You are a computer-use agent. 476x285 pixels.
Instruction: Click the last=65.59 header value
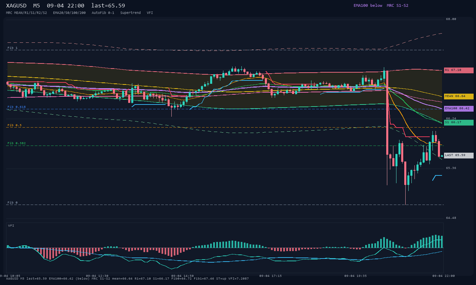coord(108,6)
